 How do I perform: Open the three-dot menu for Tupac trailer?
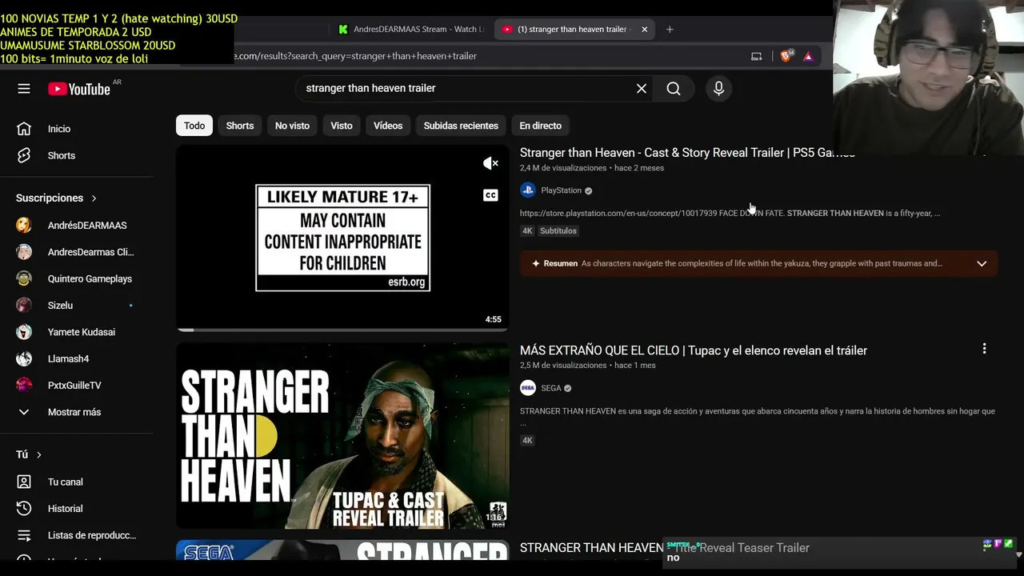[984, 349]
